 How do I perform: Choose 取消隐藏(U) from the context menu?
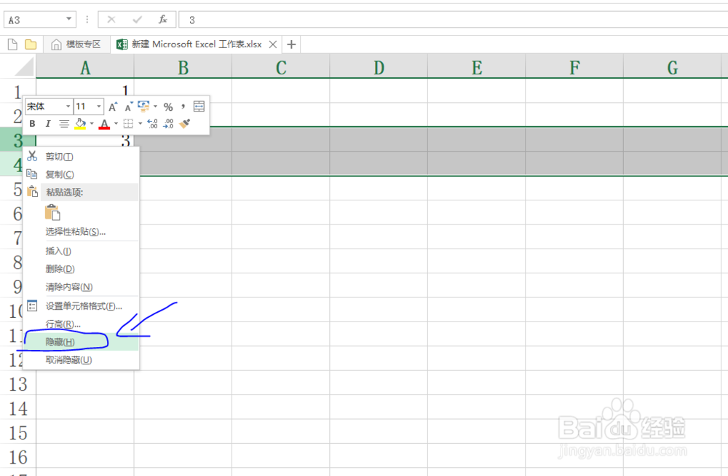(x=81, y=360)
